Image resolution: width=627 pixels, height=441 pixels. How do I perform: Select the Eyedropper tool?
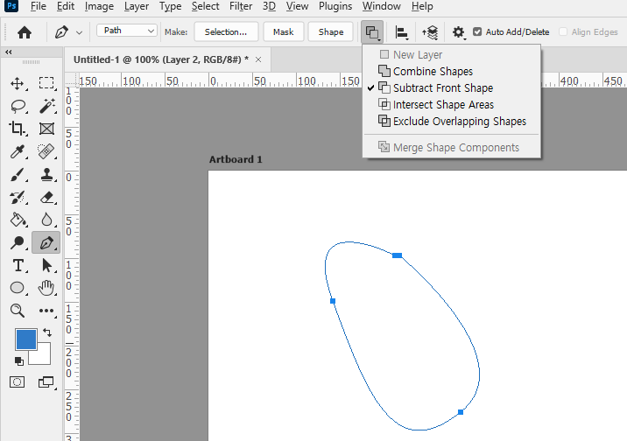tap(18, 151)
